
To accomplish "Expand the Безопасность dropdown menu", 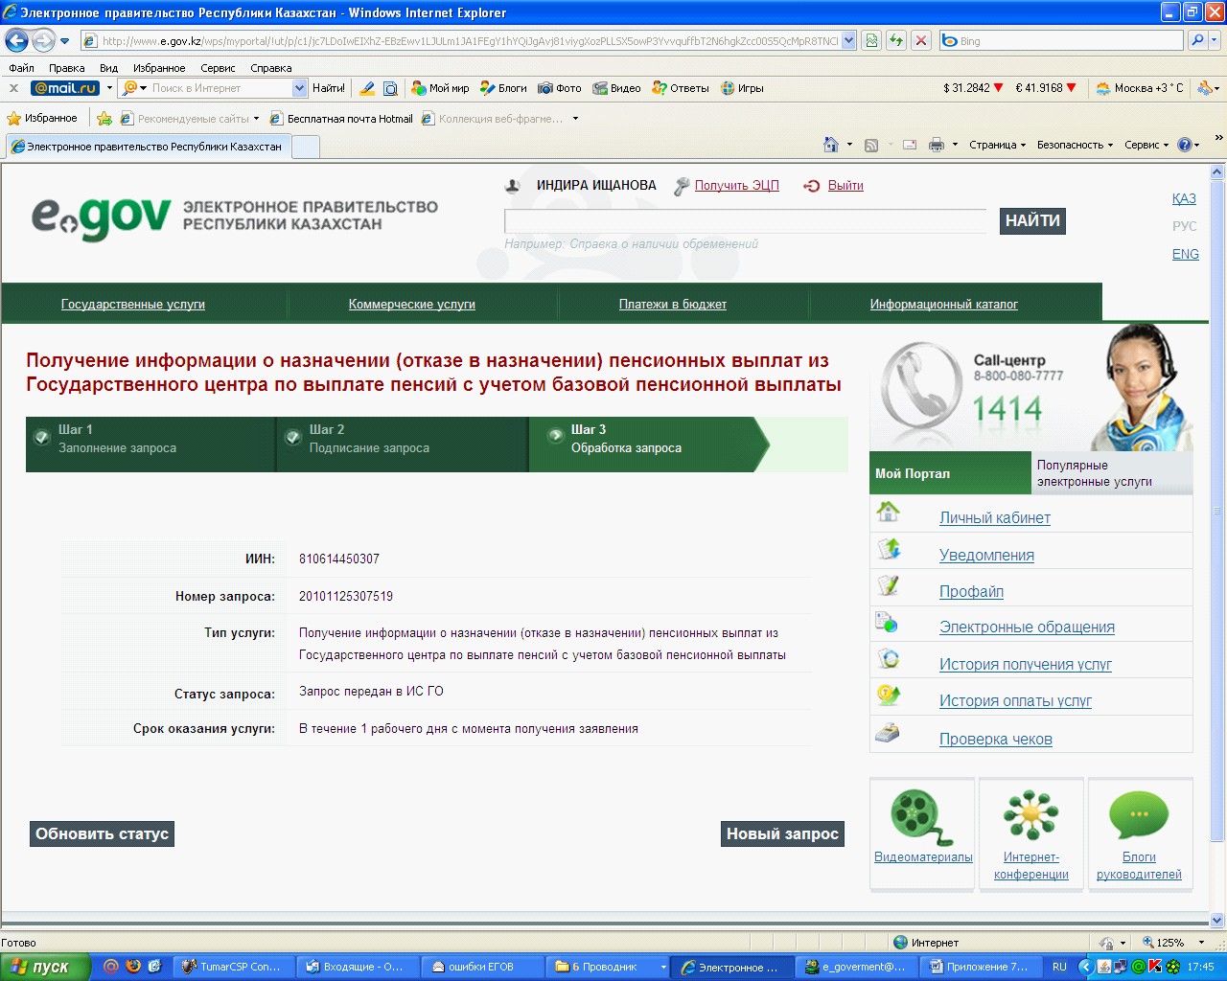I will (1075, 145).
